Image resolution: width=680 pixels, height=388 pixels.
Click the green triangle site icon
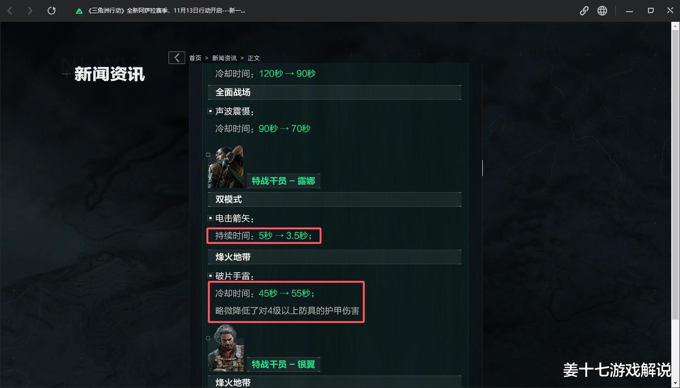(x=79, y=11)
